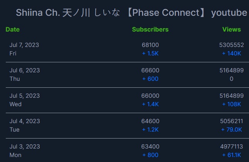Click the + 61.1K views gain
This screenshot has height=162, width=249.
pos(231,155)
